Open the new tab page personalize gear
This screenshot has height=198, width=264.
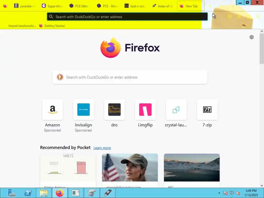(252, 37)
